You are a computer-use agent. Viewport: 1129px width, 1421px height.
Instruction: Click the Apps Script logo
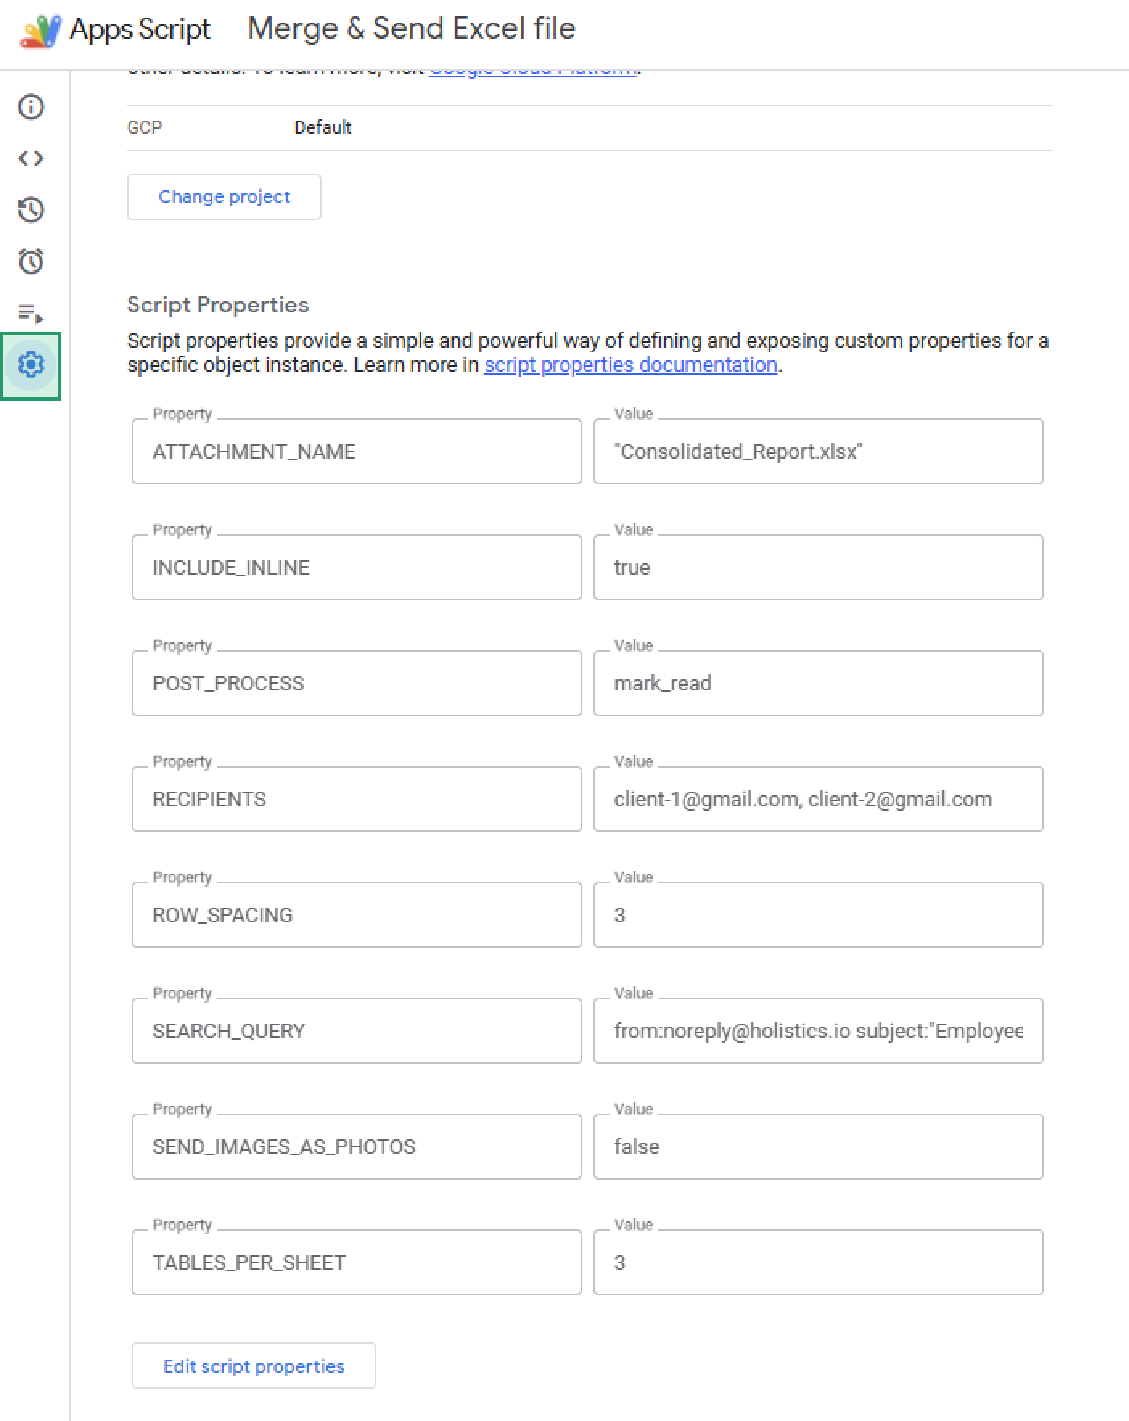pos(40,31)
